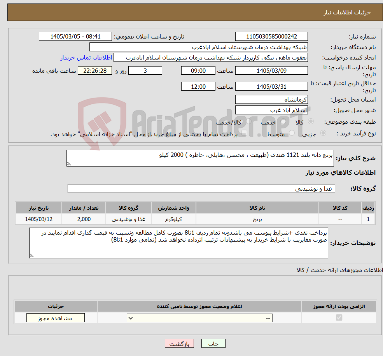Click the resize handle of description box
This screenshot has height=356, width=383.
69,164
